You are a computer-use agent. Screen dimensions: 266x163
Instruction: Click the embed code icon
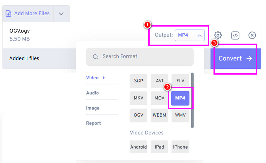235,35
